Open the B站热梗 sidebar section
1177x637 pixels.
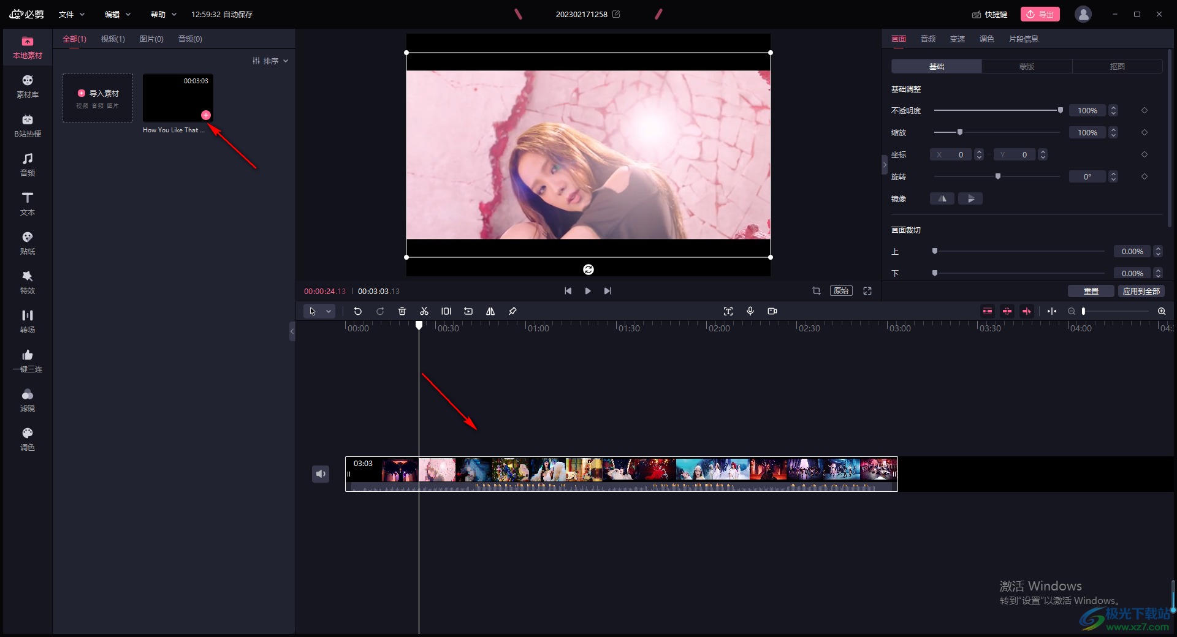(x=28, y=126)
